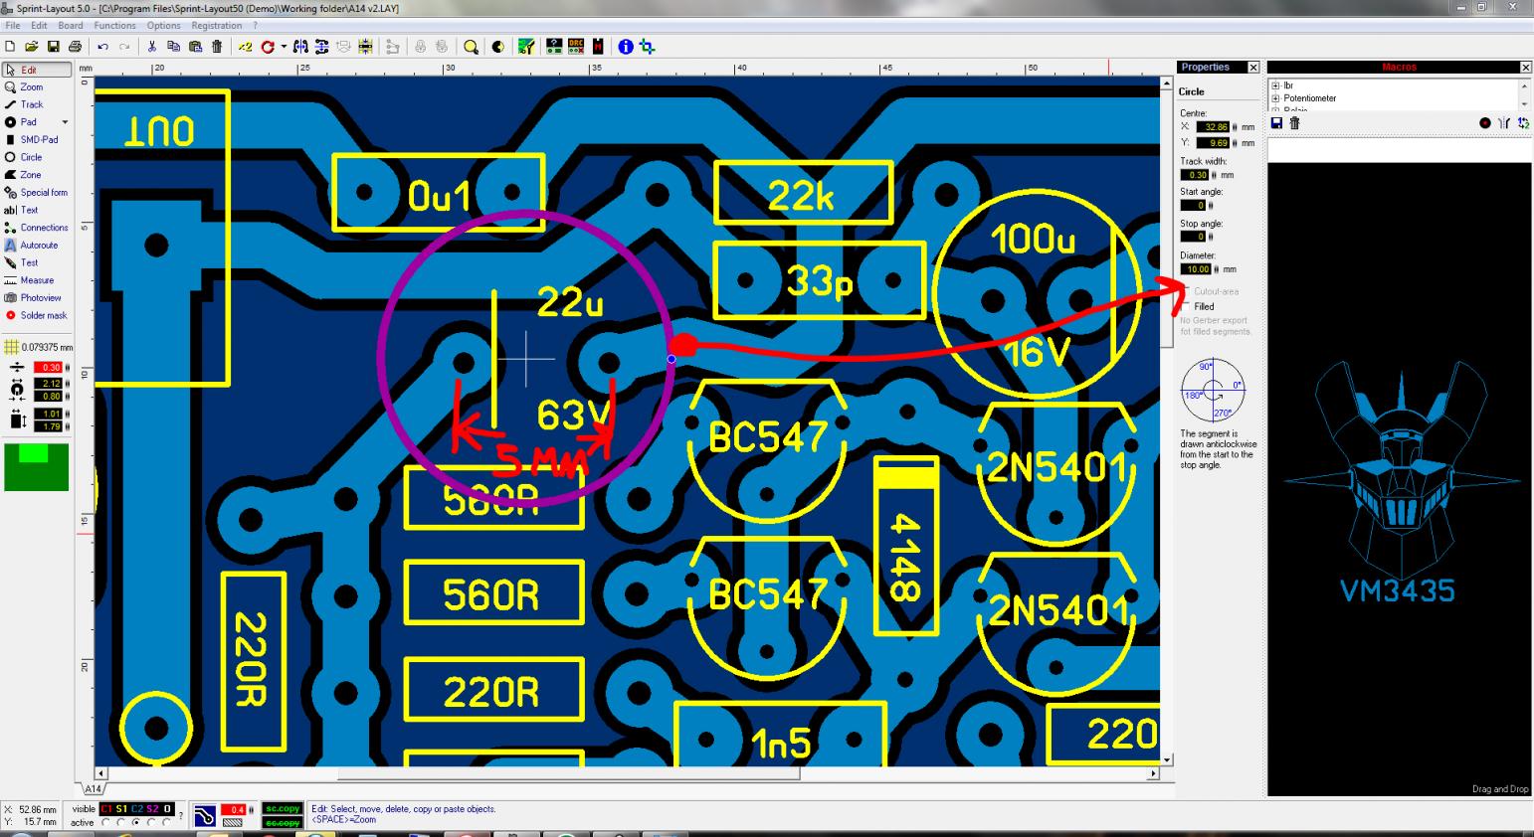Open the DRC panel icon
The image size is (1534, 837).
(x=576, y=47)
